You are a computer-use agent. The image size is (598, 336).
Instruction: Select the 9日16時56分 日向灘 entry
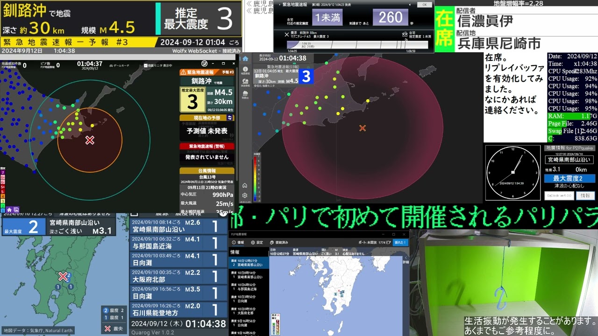coord(249,323)
